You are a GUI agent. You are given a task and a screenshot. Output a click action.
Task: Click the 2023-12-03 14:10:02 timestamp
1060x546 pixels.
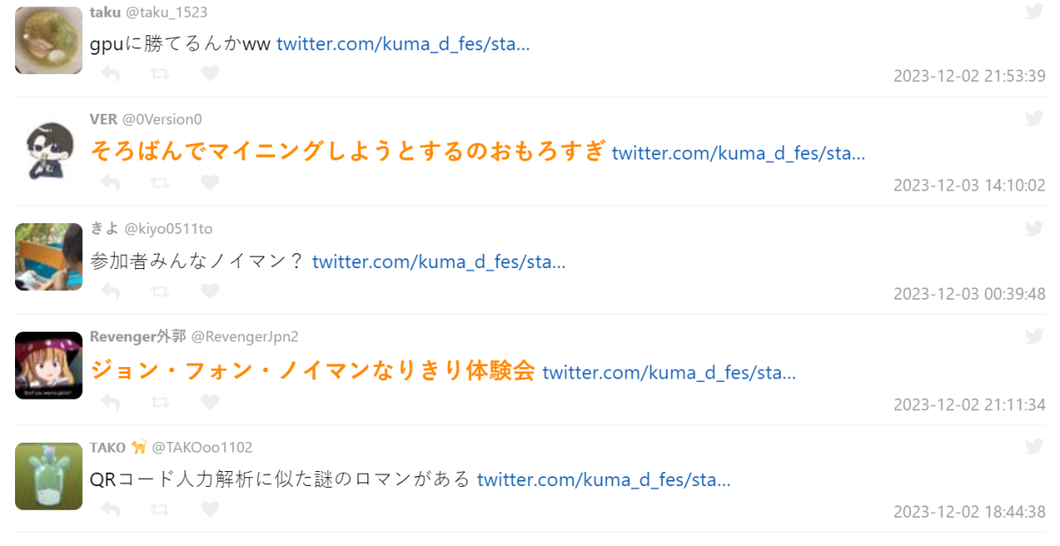[x=969, y=185]
